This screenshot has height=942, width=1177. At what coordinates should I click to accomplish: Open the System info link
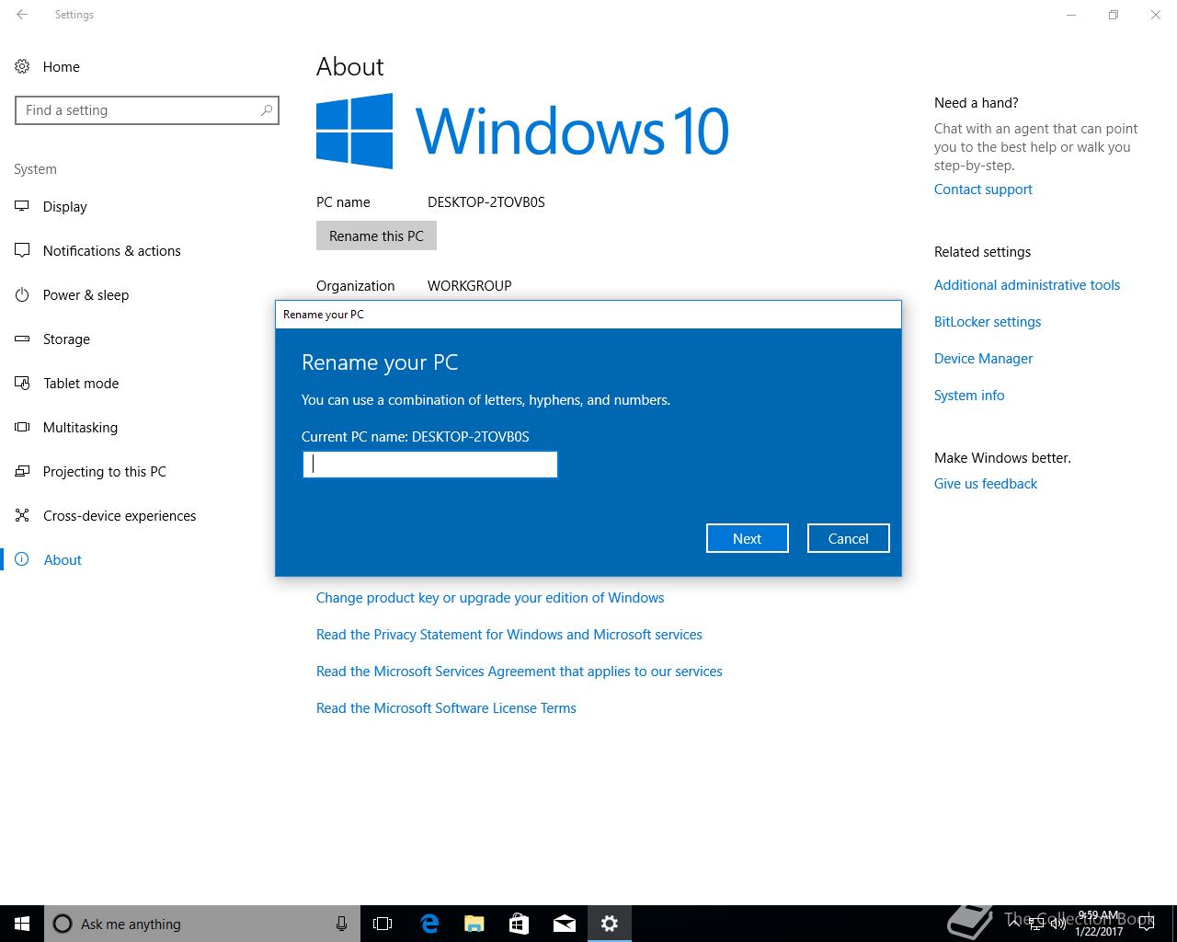(x=969, y=396)
